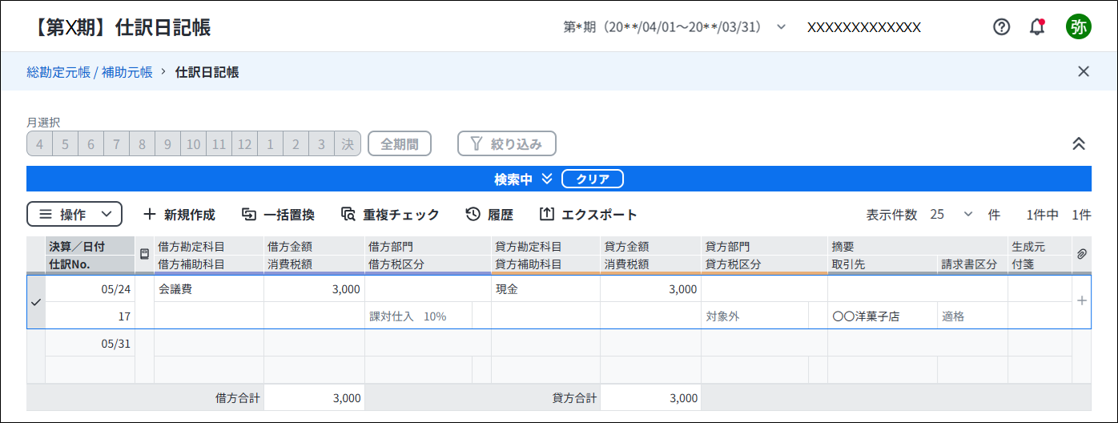Toggle the checkmark on the 05/24 row
Screen dimensions: 1118x423
coord(35,302)
